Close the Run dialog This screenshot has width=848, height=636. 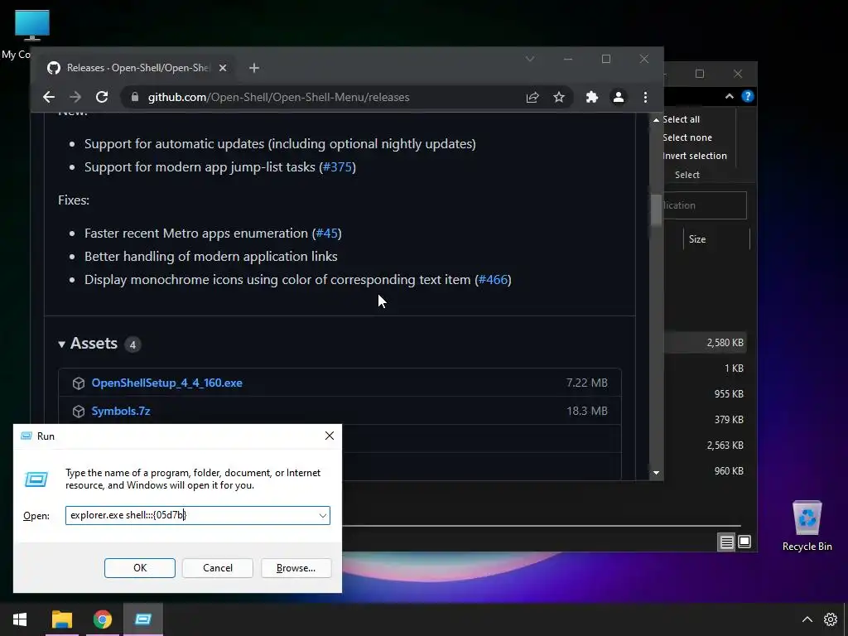[330, 436]
